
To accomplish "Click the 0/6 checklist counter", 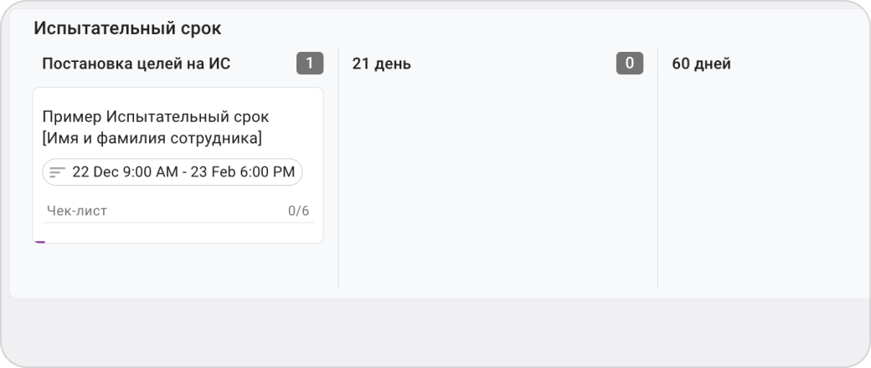I will tap(298, 211).
